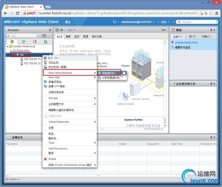
Task: Click the search magnifier icon
Action: point(179,22)
